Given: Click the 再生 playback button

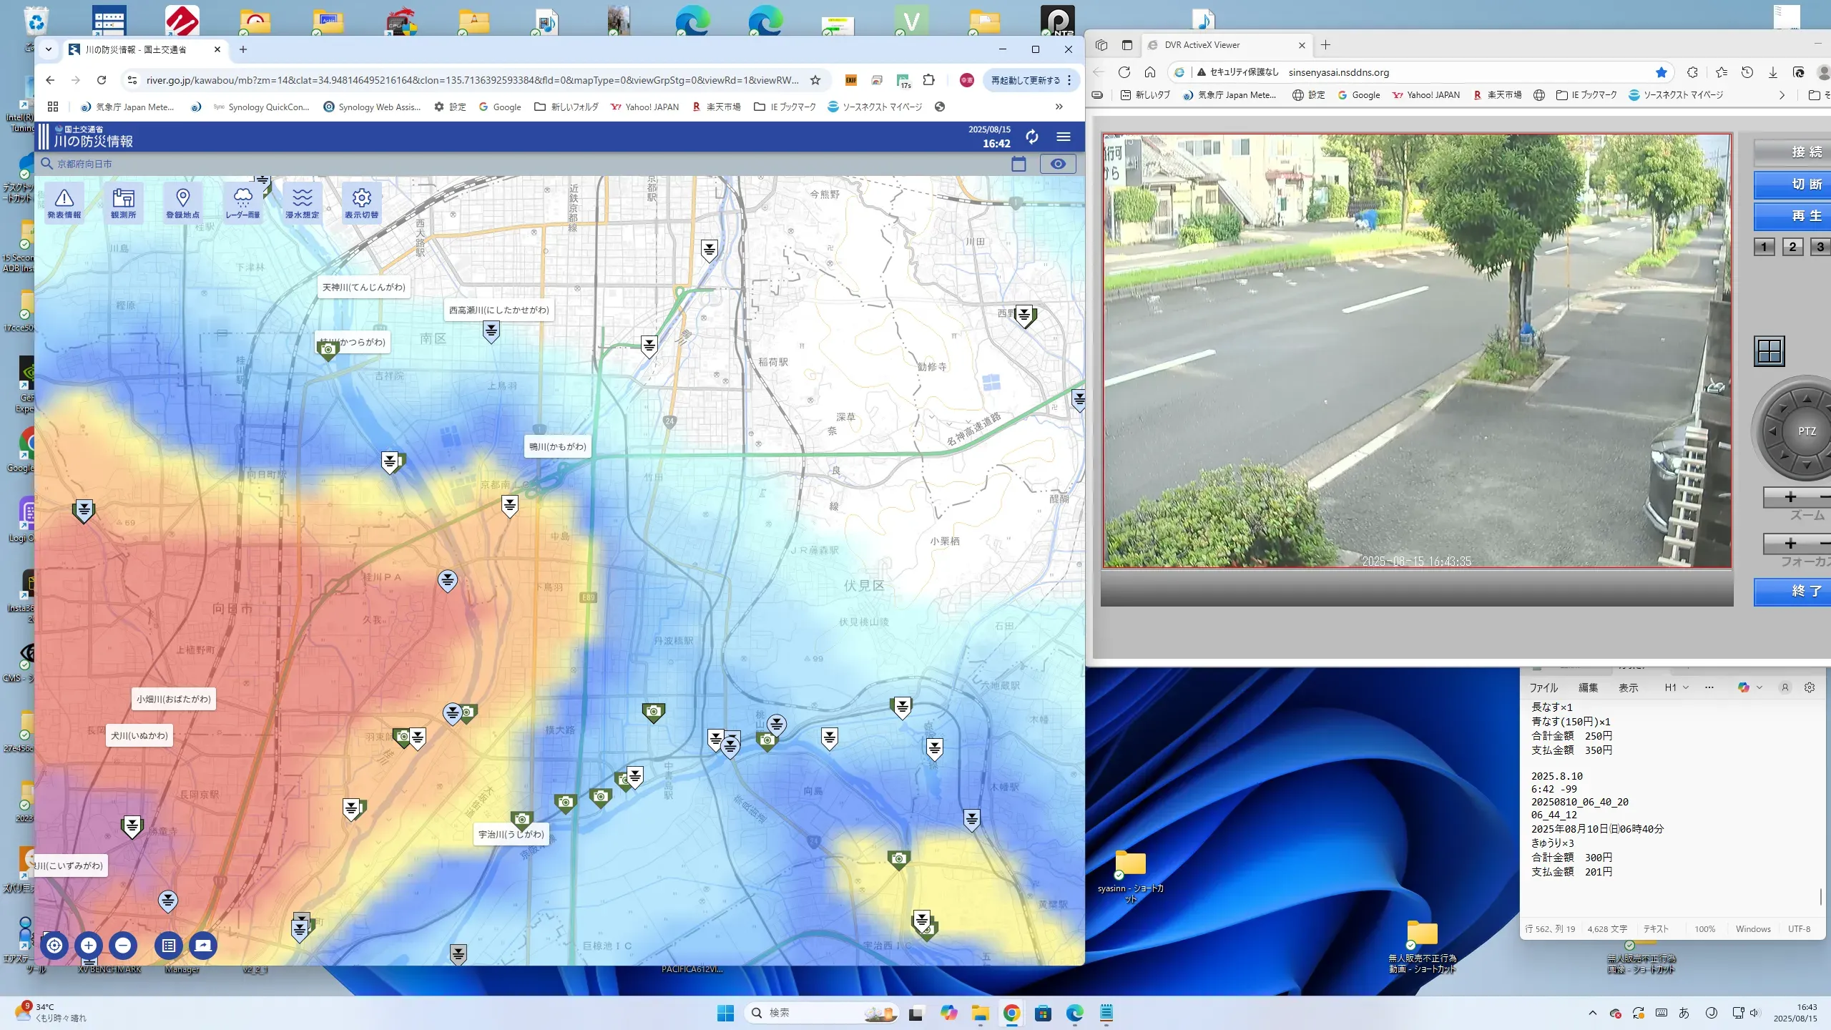Looking at the screenshot, I should click(1805, 216).
